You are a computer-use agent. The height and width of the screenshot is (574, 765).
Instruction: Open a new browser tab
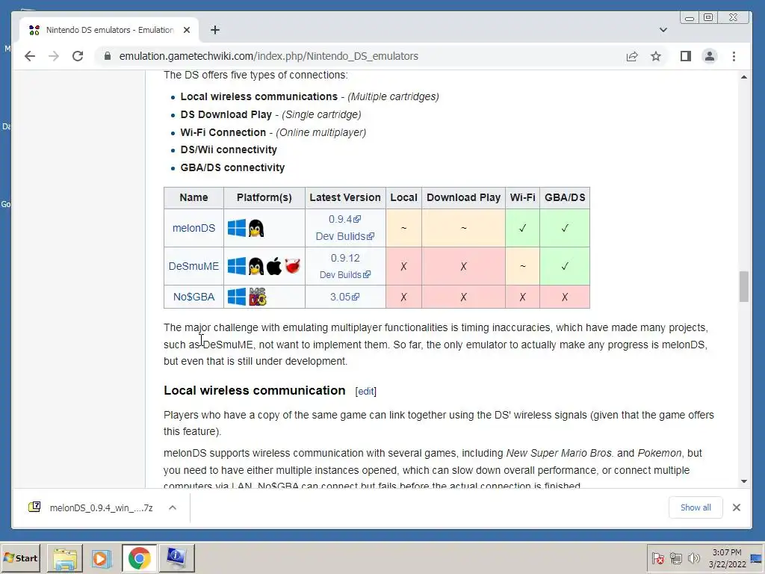214,30
